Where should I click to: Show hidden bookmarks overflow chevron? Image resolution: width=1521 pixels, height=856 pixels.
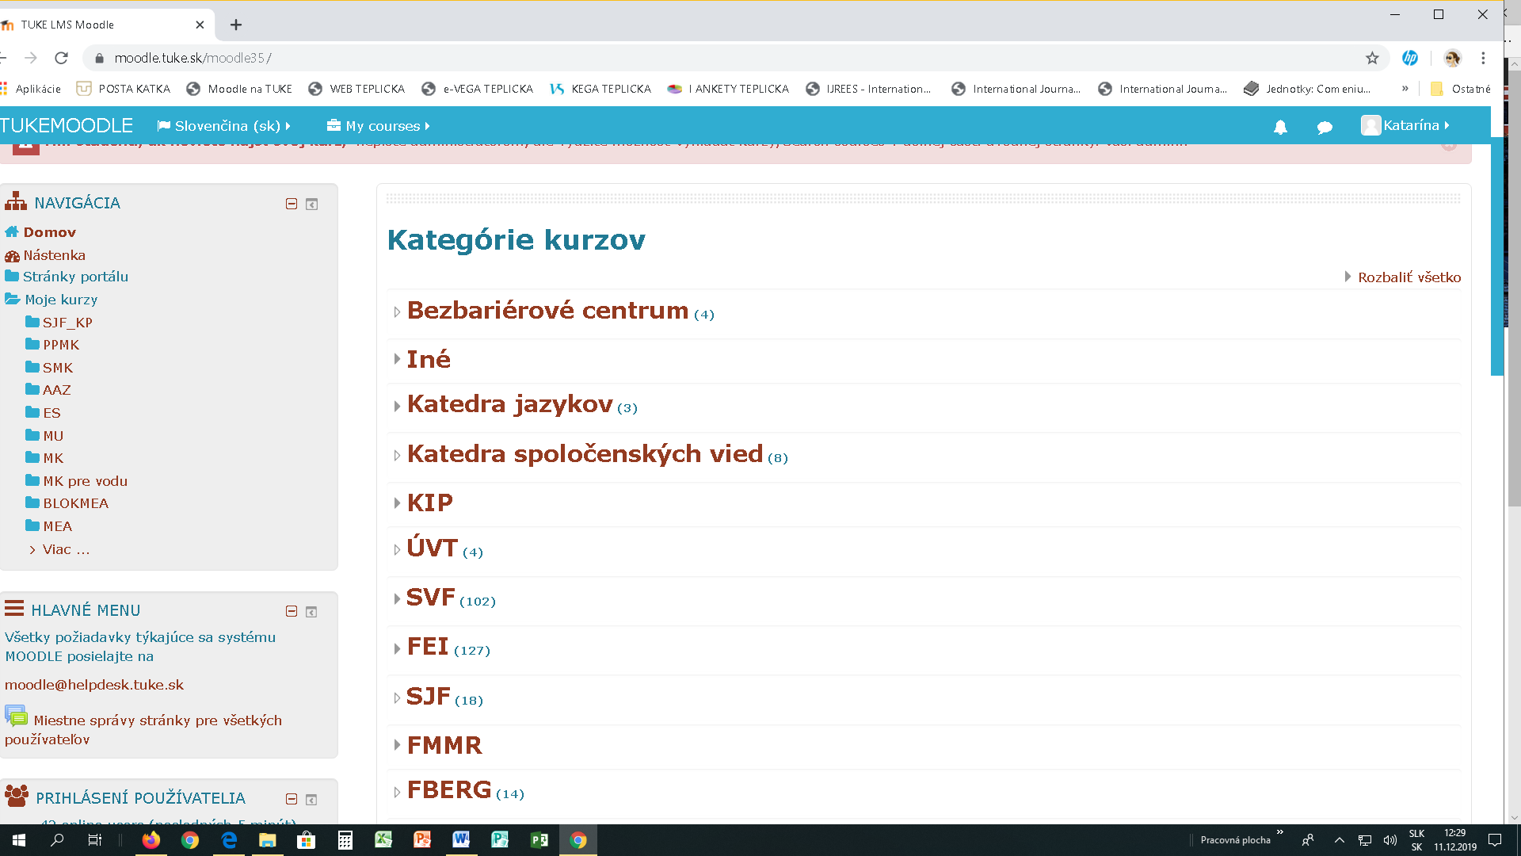(x=1405, y=89)
